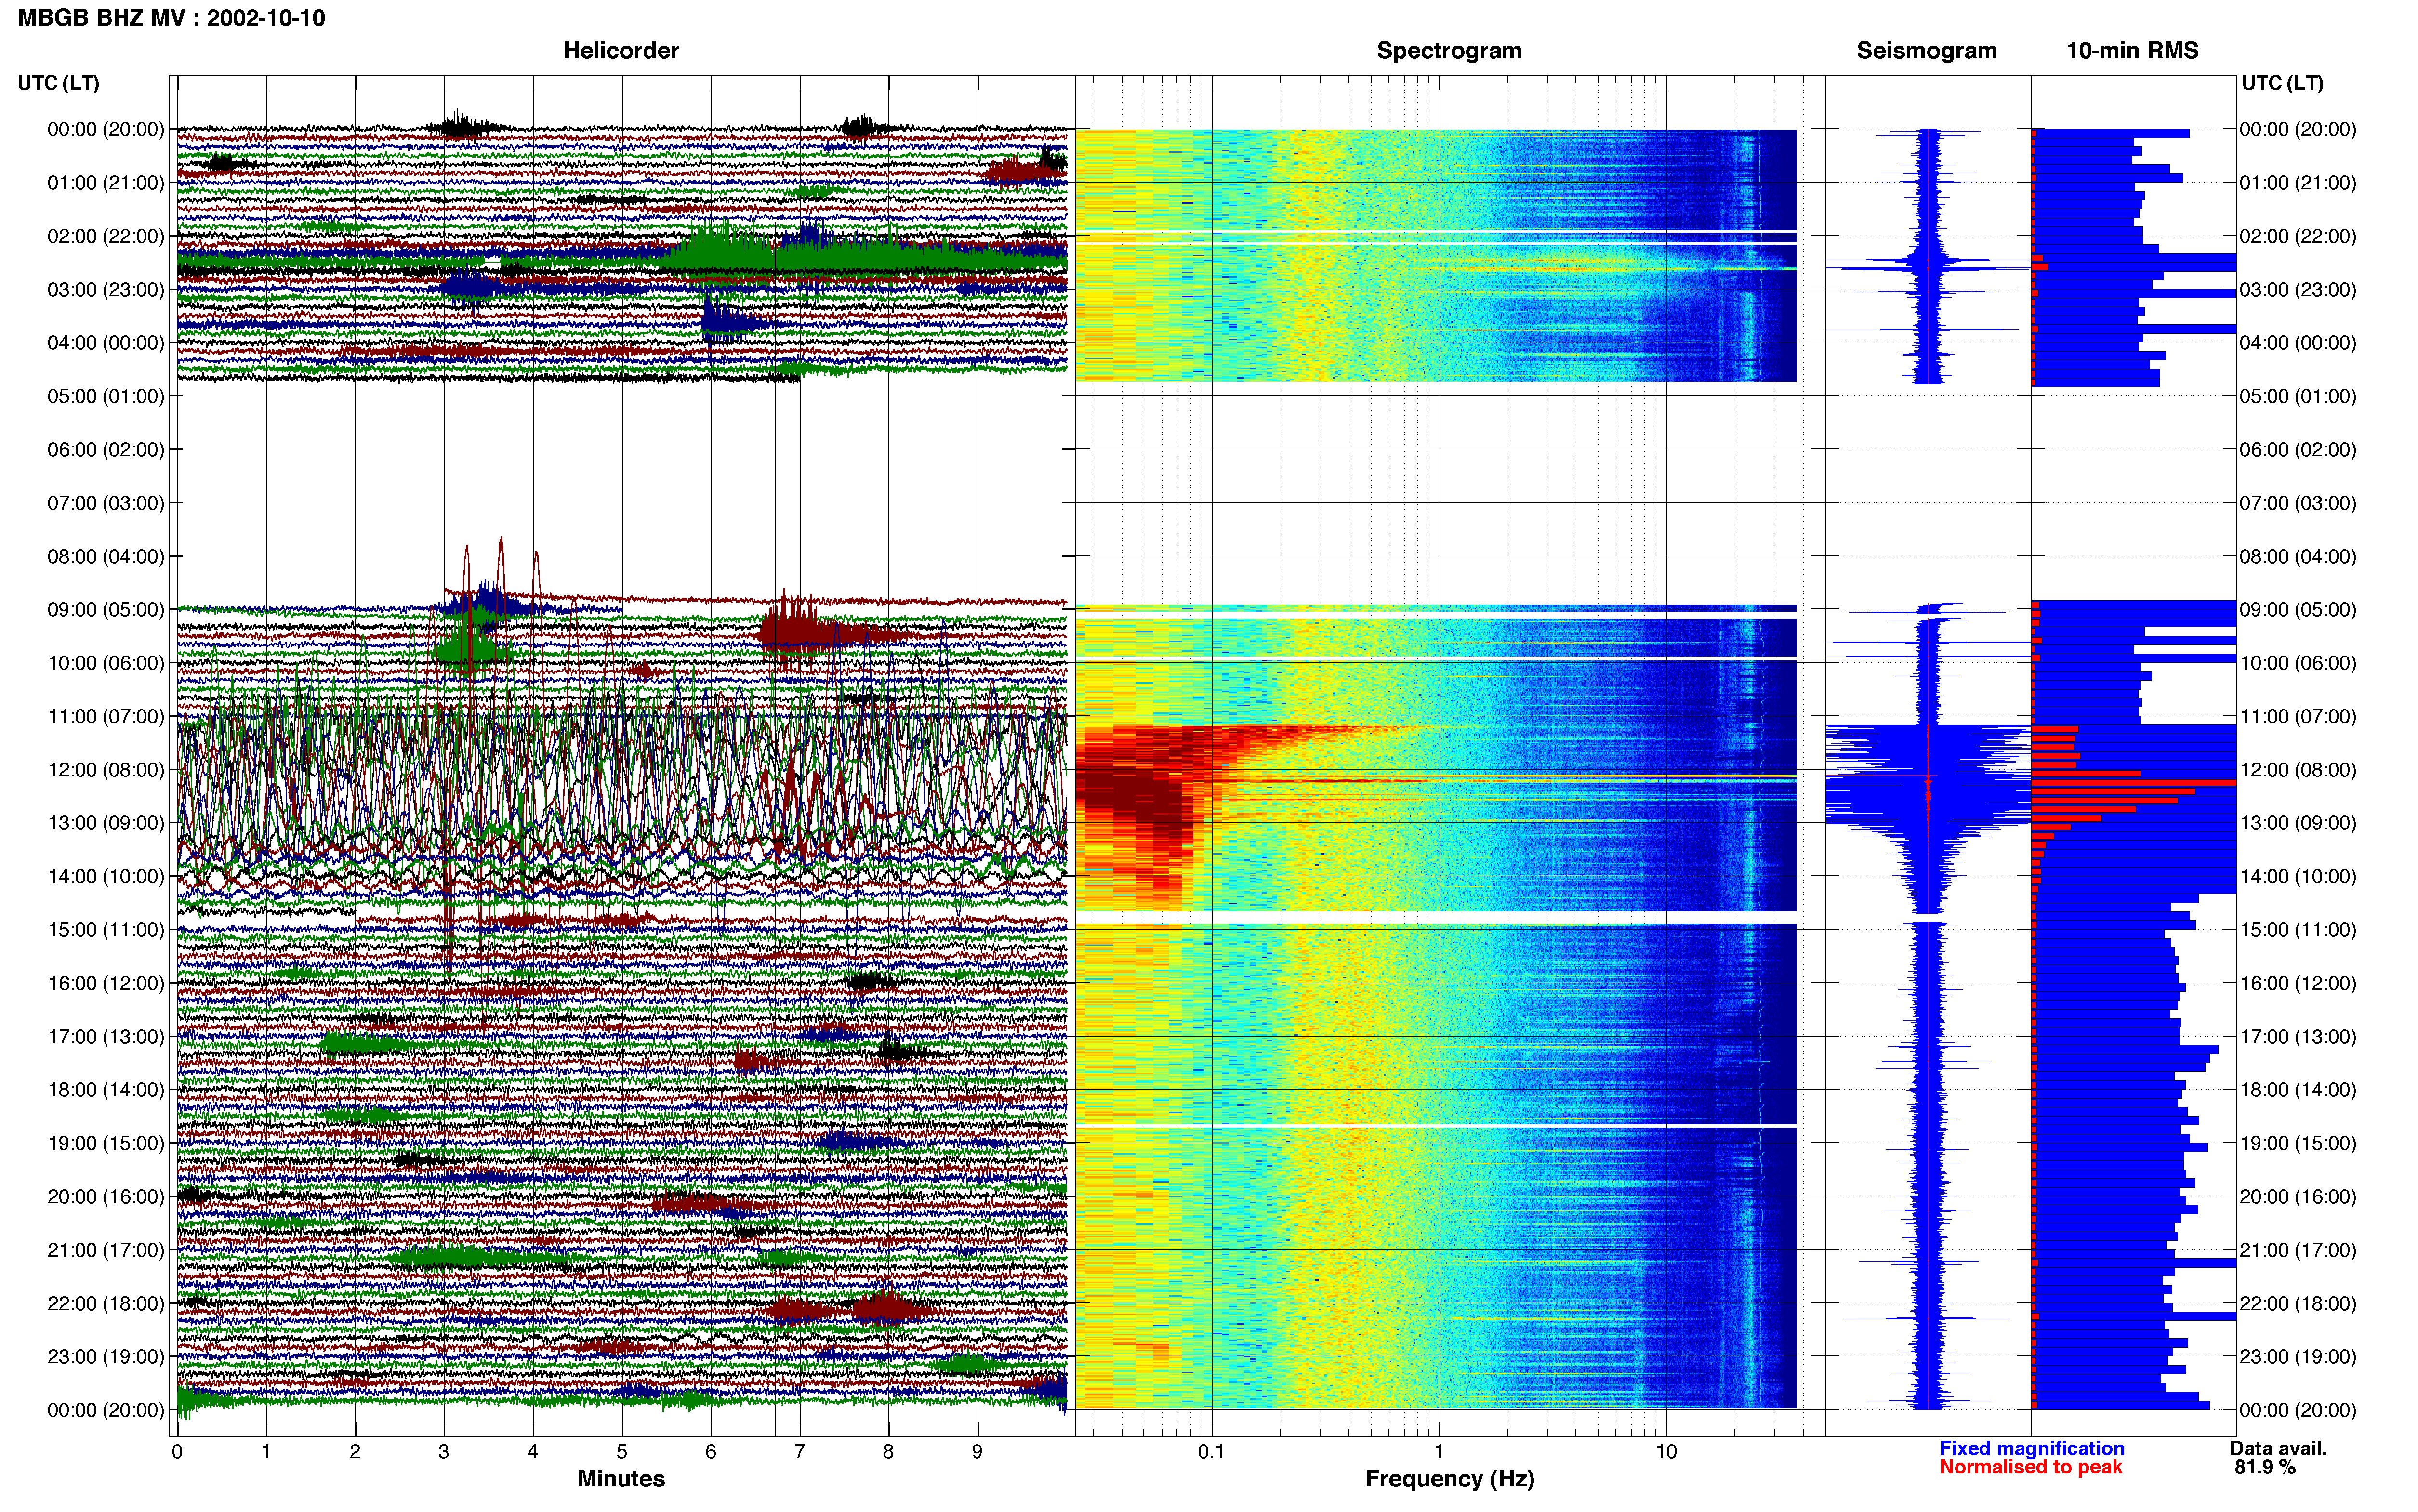Click '14:00 (10:00)' on the Helicorder time axis
The height and width of the screenshot is (1512, 2418).
106,876
